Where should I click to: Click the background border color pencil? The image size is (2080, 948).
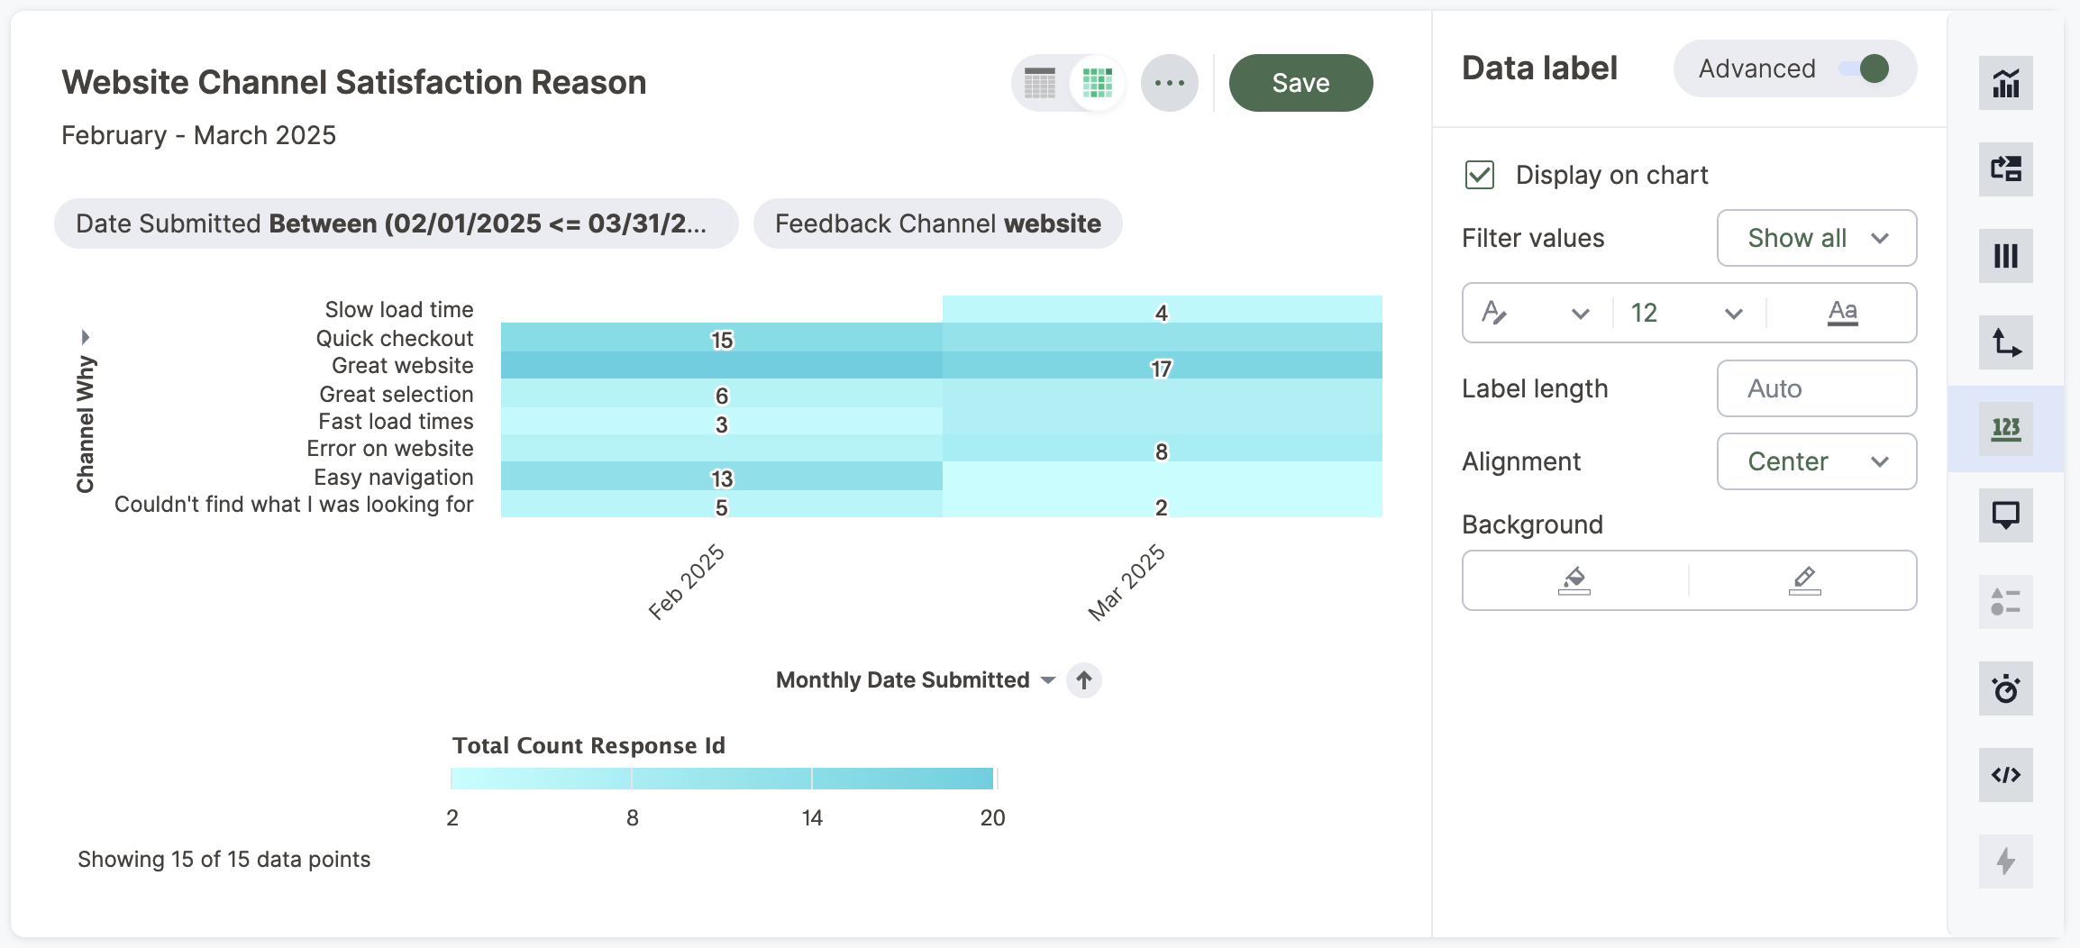pyautogui.click(x=1804, y=580)
